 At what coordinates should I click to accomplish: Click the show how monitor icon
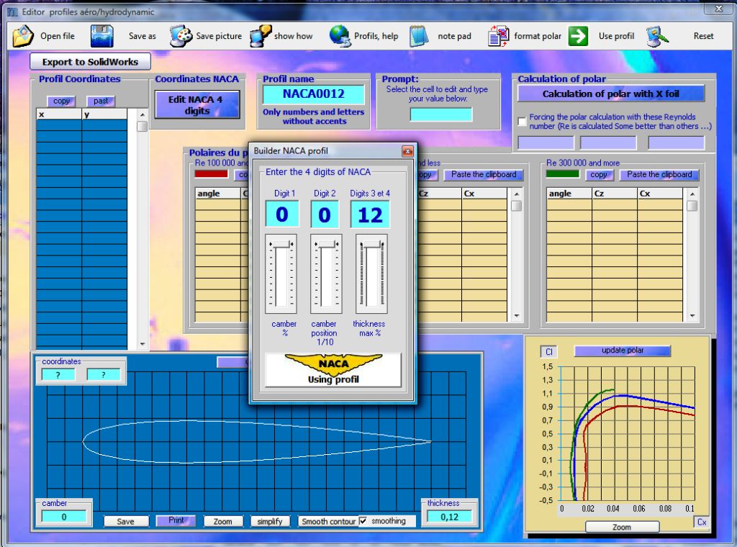pos(261,36)
